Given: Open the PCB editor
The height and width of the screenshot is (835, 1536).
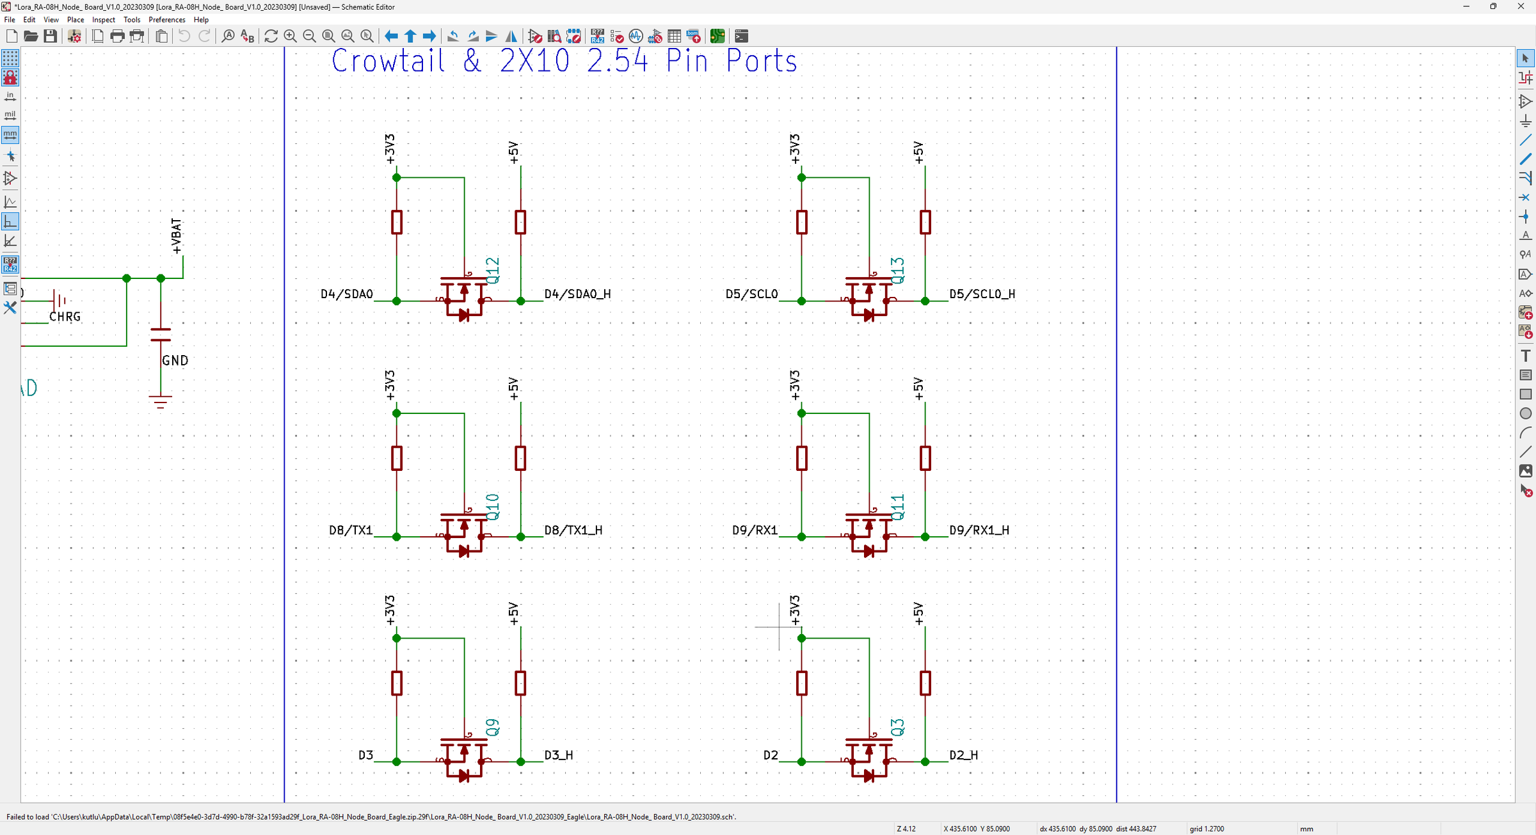Looking at the screenshot, I should click(717, 36).
